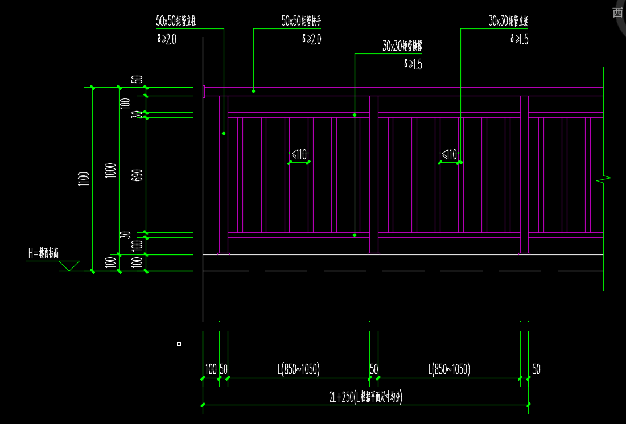Click the δ≥1.5 note under crossbar label
This screenshot has height=424, width=626.
pos(413,64)
